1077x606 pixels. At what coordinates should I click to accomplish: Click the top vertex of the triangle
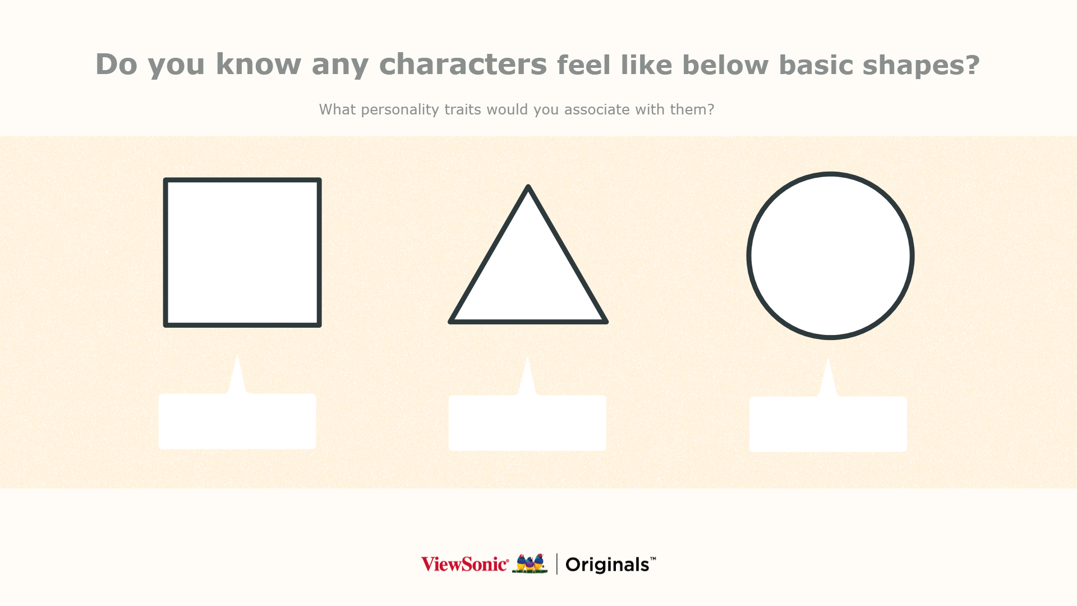coord(528,189)
